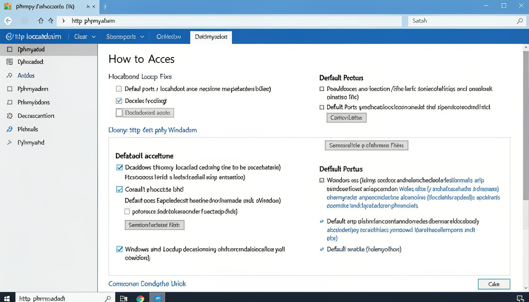Select the Onrlcdow menu item
This screenshot has height=302, width=529.
click(x=168, y=36)
